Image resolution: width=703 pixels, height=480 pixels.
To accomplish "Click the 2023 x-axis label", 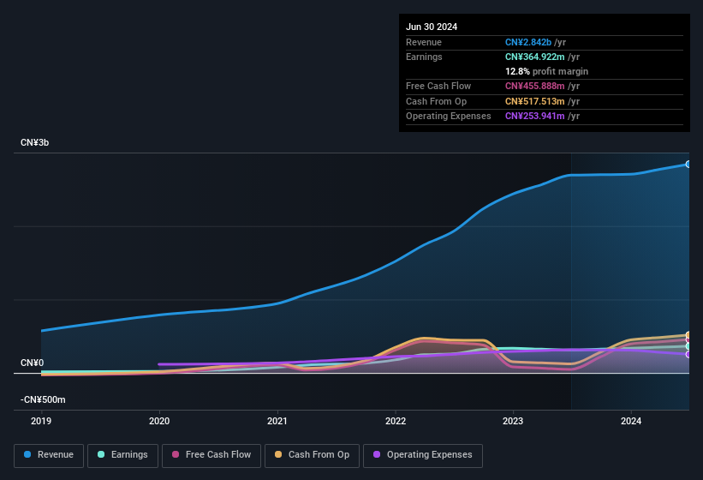I will coord(513,421).
